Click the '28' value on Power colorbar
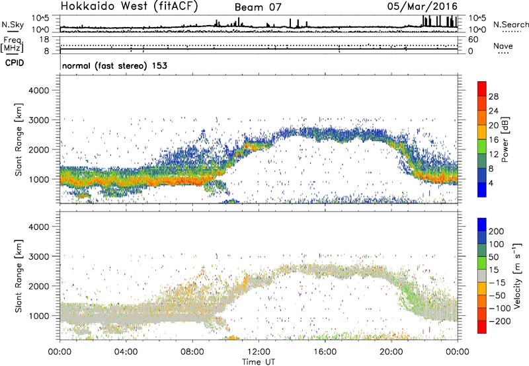Screen dimensions: 529x366 point(493,96)
